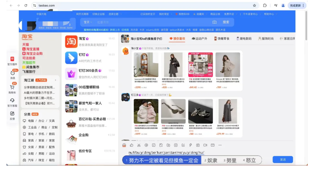Switch to the 潮电数码 tab
This screenshot has height=169, width=310.
tap(244, 39)
